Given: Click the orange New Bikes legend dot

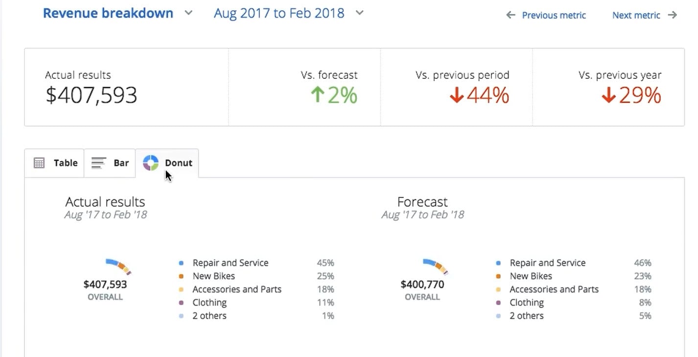Looking at the screenshot, I should [x=182, y=276].
